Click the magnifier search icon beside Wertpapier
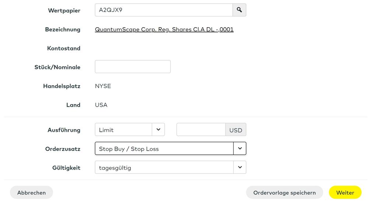Image resolution: width=368 pixels, height=202 pixels. 239,10
